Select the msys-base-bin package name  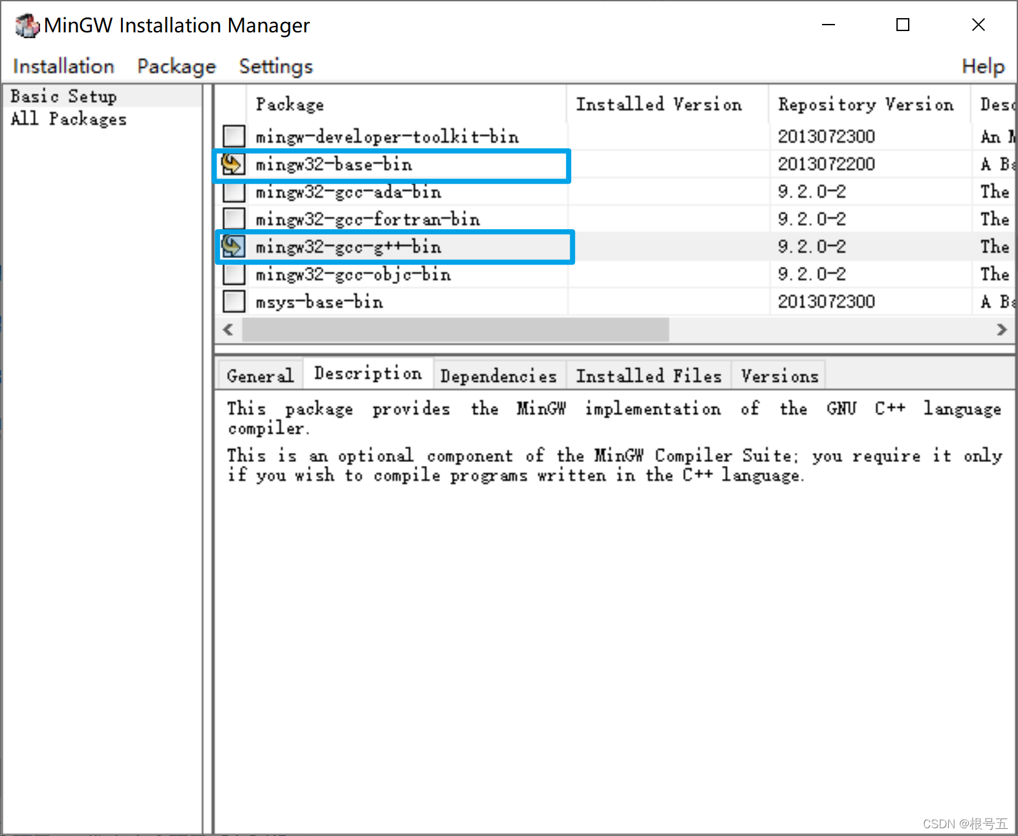tap(319, 302)
